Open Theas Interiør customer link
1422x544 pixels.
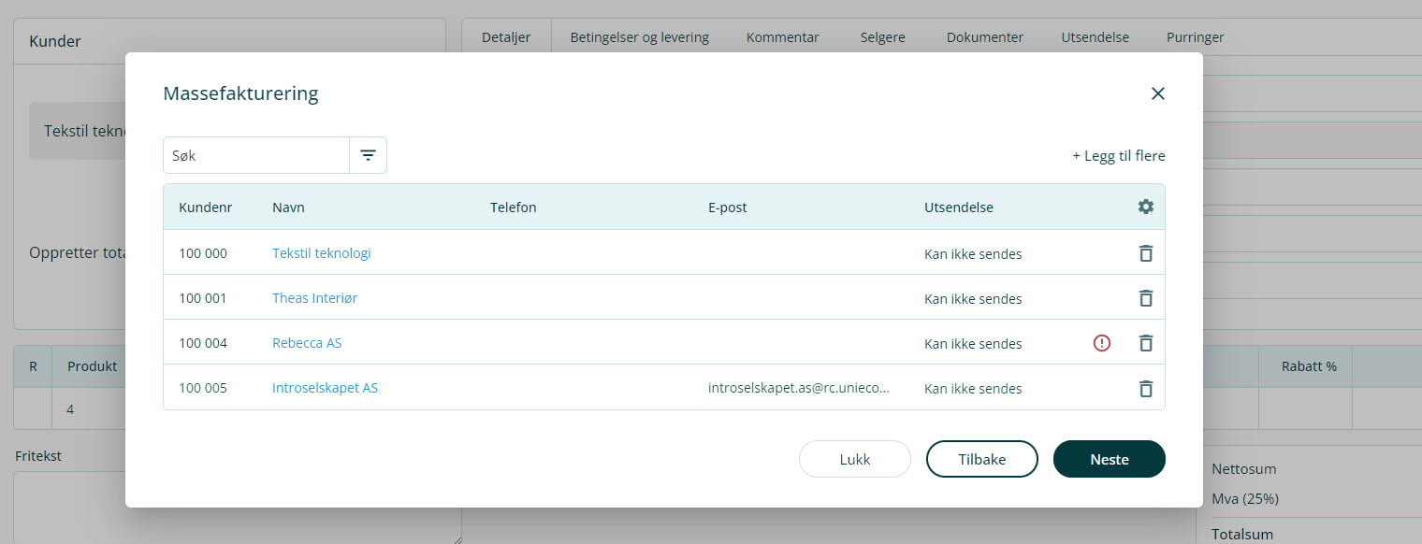pos(314,298)
